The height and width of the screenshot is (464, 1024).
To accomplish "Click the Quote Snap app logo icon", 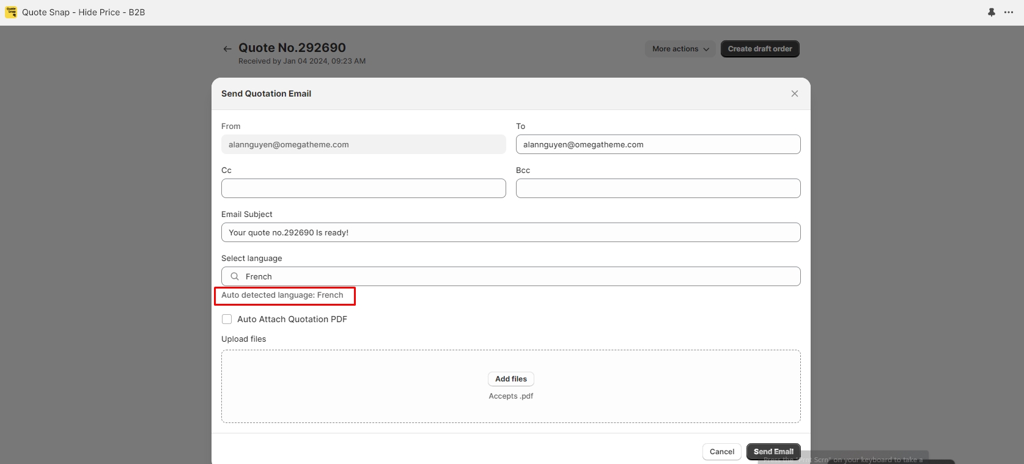I will (11, 12).
